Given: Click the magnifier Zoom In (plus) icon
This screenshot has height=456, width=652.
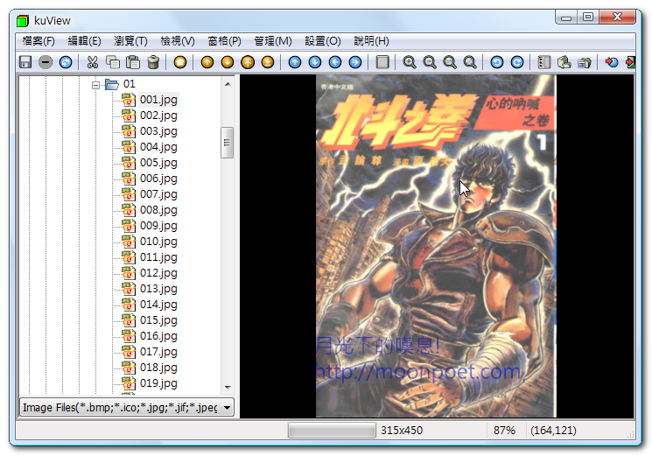Looking at the screenshot, I should 409,62.
